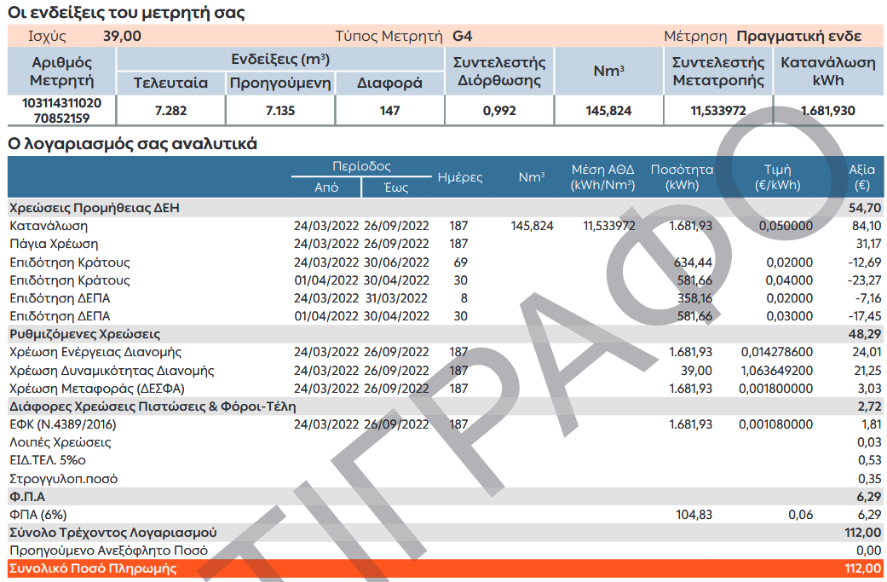Screen dimensions: 887x582
Task: Select the distribution price 0,014278600
Action: (777, 353)
